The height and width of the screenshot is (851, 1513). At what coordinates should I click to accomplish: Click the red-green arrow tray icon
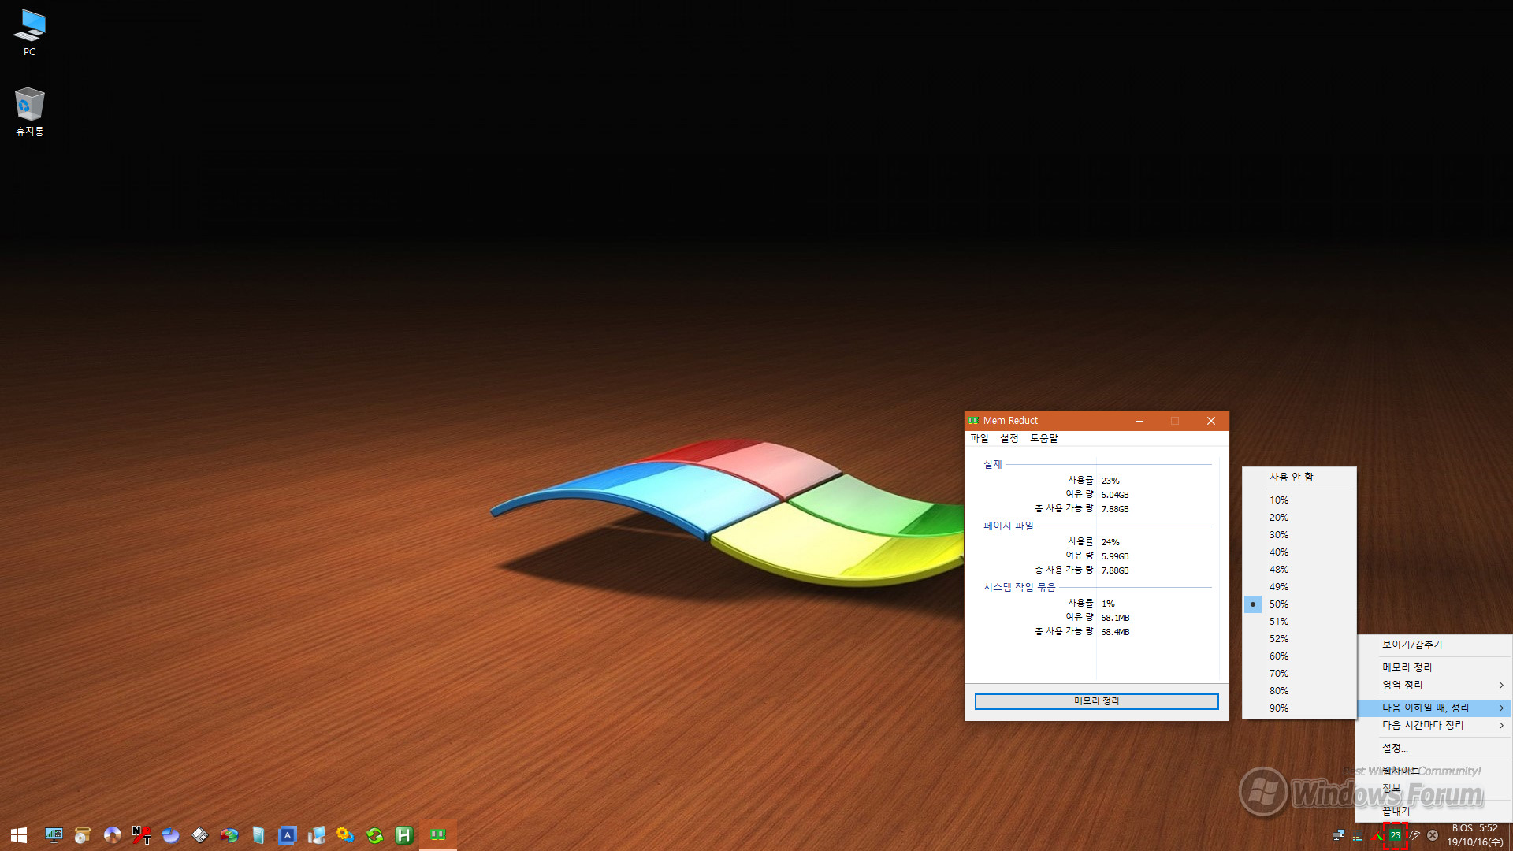pyautogui.click(x=1377, y=835)
